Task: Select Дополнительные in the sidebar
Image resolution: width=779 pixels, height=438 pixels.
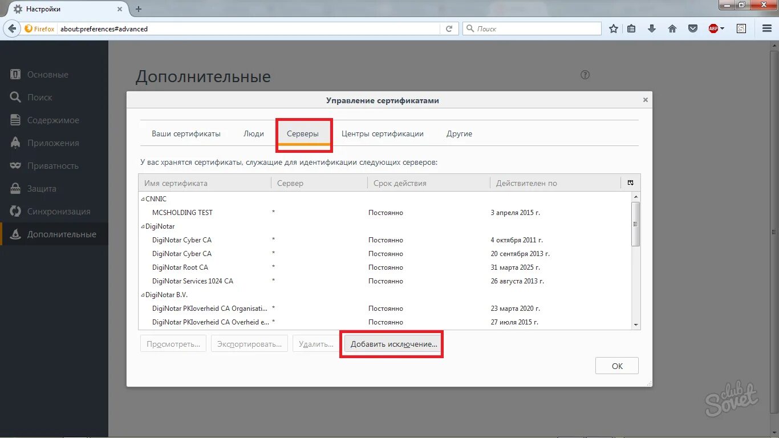Action: point(54,234)
